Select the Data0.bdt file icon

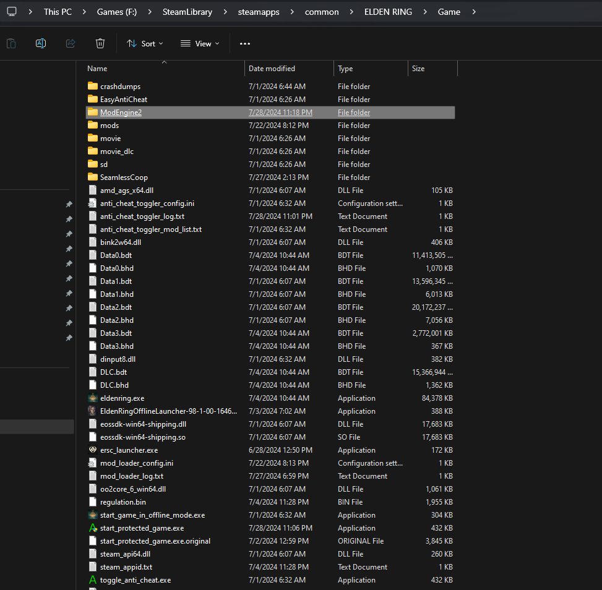[93, 255]
